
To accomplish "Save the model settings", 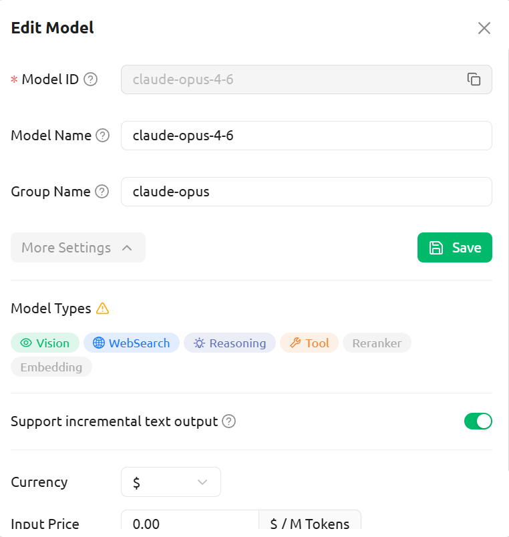I will pyautogui.click(x=454, y=248).
